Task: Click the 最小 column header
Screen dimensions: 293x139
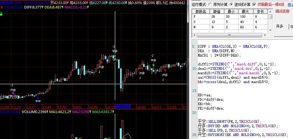Action: (x=231, y=11)
